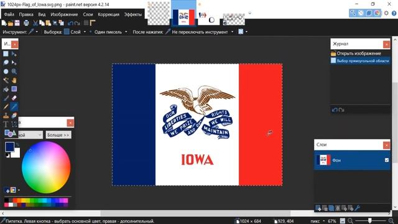Screen dimensions: 398x224
Task: Click Undo icon in History panel
Action: coord(335,110)
